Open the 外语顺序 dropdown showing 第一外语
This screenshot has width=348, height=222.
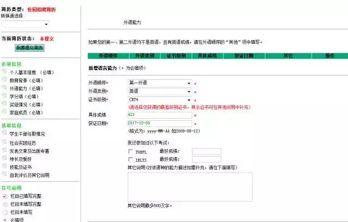(160, 83)
